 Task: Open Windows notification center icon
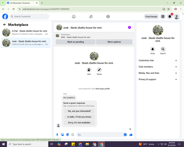(179, 144)
